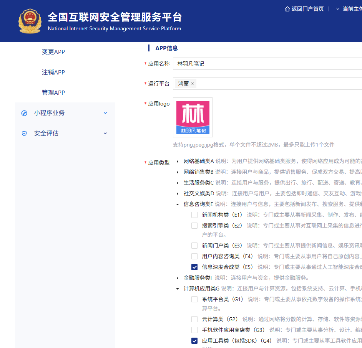Click the 支持png,jpeg,jpg格式 upload hint text
The height and width of the screenshot is (348, 362).
[x=254, y=145]
